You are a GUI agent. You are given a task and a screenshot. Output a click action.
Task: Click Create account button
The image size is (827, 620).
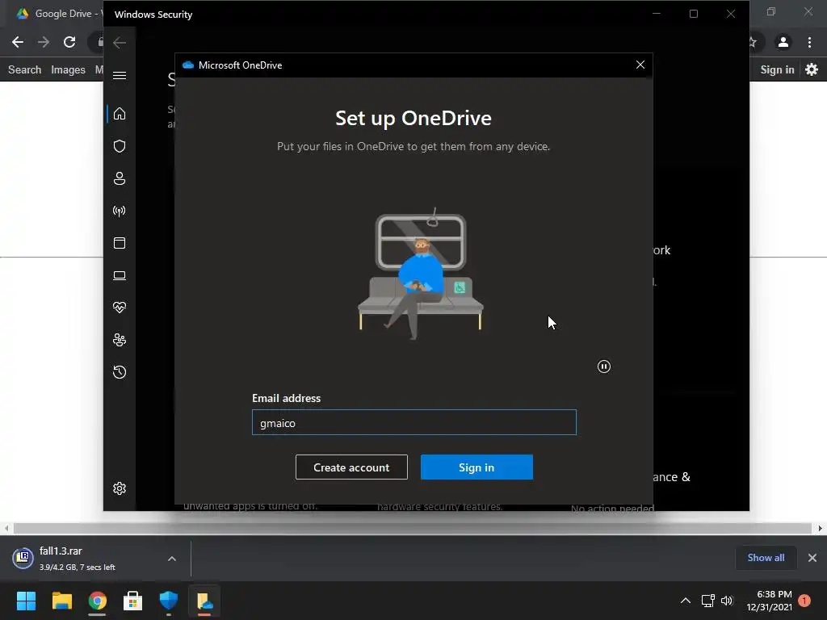(x=351, y=467)
